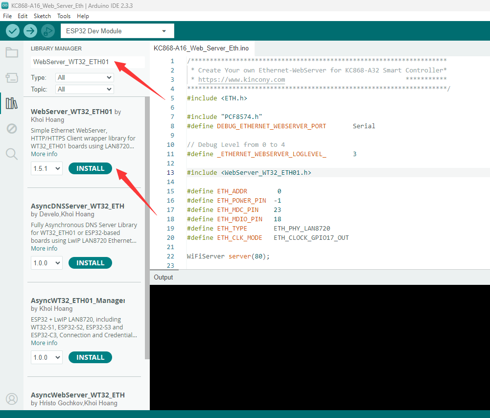The width and height of the screenshot is (490, 418).
Task: Open the Boards Manager sidebar icon
Action: [x=12, y=77]
